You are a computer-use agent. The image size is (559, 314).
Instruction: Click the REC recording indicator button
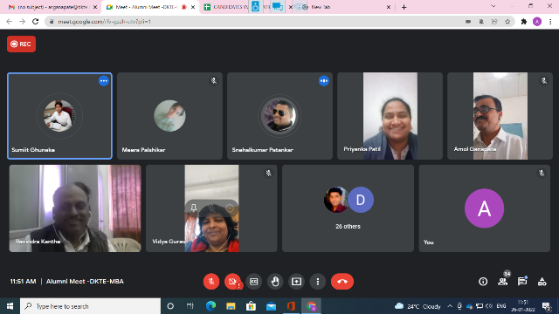pos(21,44)
